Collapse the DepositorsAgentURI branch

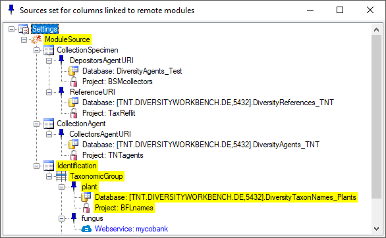tap(49, 60)
